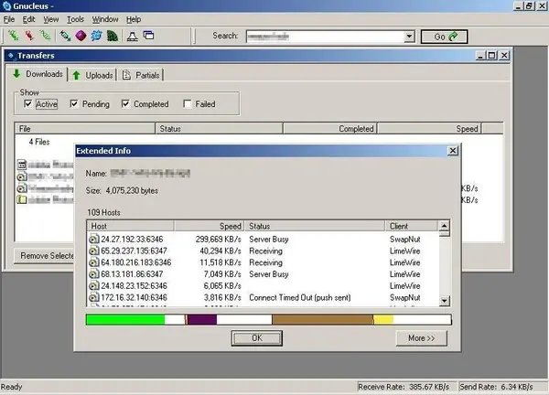Click the blue gear toolbar icon
Viewport: 549px width, 395px height.
tap(95, 37)
